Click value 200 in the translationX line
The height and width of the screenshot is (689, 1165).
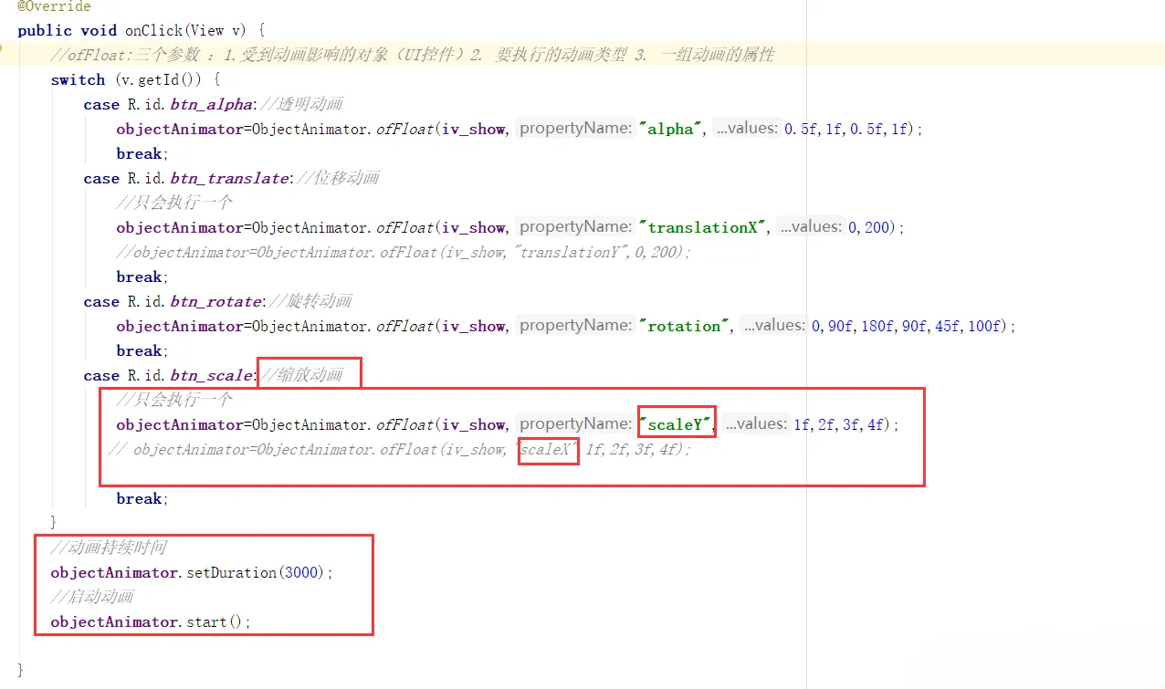[876, 228]
